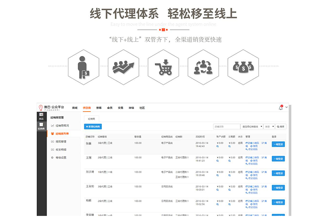Viewport: 326px width, 222px height.
Task: View account balance magnifier for 杨颖
Action: click(218, 204)
